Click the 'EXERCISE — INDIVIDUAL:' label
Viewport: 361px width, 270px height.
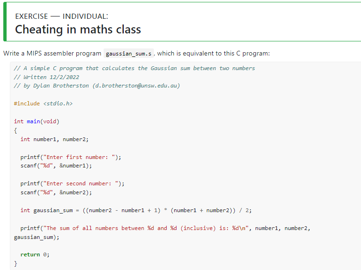pyautogui.click(x=62, y=16)
